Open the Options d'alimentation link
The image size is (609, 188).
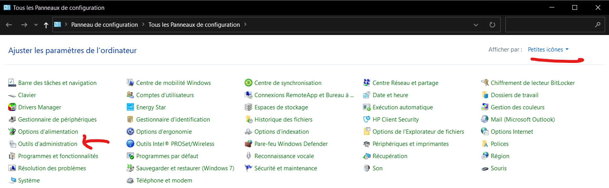click(48, 132)
